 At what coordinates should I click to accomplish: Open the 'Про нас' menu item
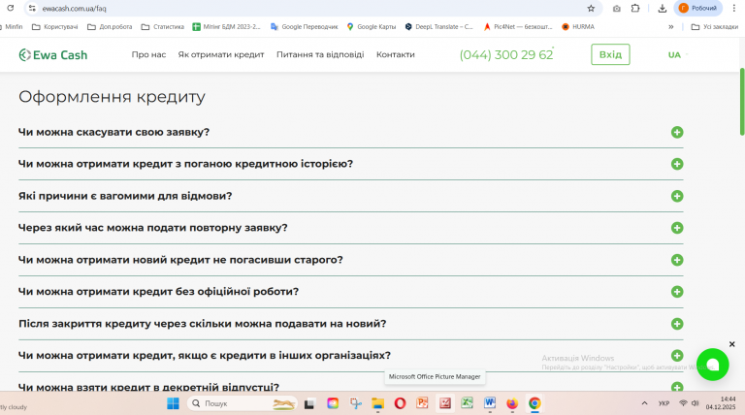pyautogui.click(x=148, y=54)
